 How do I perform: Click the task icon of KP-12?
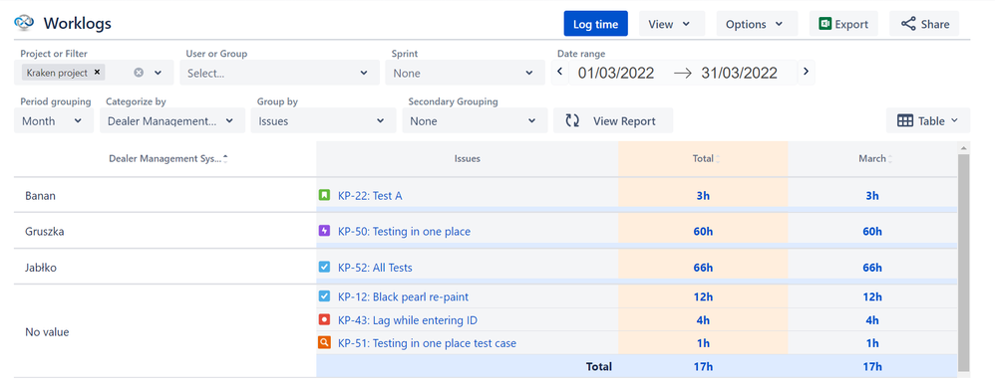[324, 296]
